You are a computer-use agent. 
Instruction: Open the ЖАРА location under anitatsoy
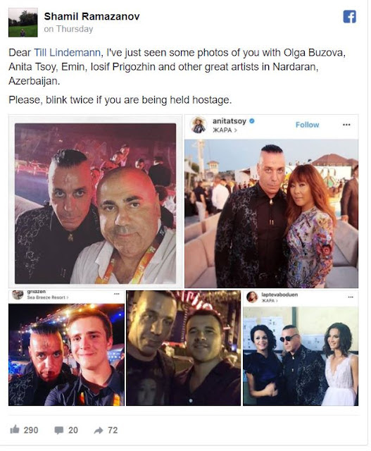point(225,130)
